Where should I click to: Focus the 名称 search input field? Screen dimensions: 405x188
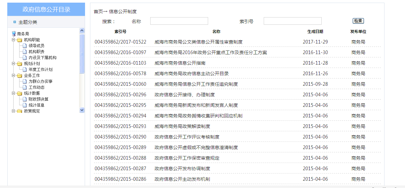tap(179, 21)
